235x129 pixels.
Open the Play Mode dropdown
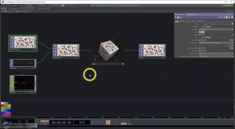pyautogui.click(x=216, y=29)
